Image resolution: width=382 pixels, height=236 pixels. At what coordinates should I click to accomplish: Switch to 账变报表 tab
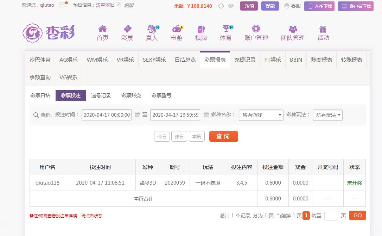[x=321, y=60]
